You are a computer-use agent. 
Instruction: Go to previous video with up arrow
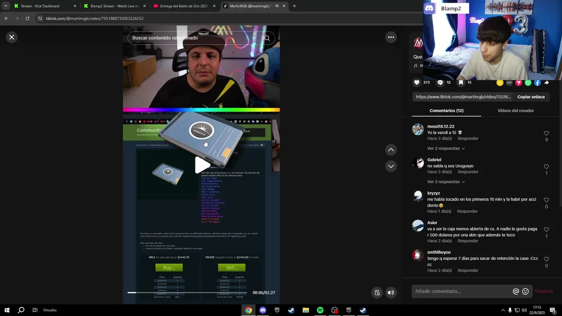[391, 150]
